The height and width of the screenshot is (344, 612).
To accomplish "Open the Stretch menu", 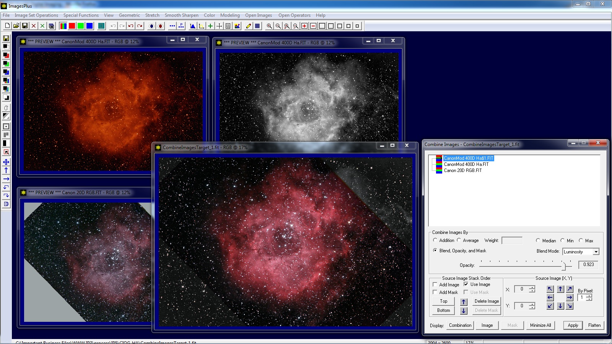I will pyautogui.click(x=152, y=15).
